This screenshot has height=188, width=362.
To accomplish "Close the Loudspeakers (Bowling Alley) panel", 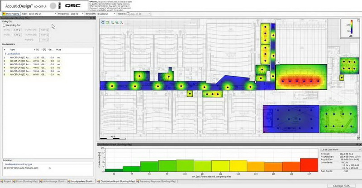I will (x=94, y=18).
